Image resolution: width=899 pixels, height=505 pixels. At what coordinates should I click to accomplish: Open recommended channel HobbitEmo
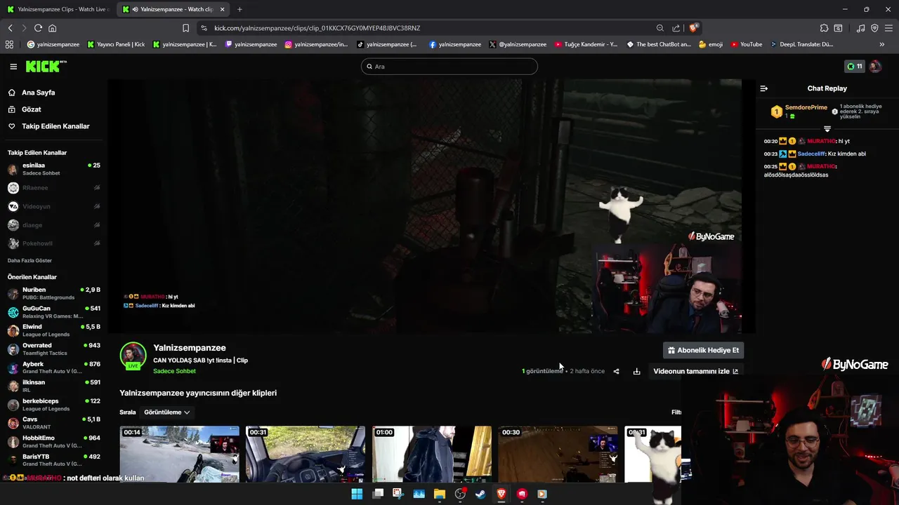point(53,442)
